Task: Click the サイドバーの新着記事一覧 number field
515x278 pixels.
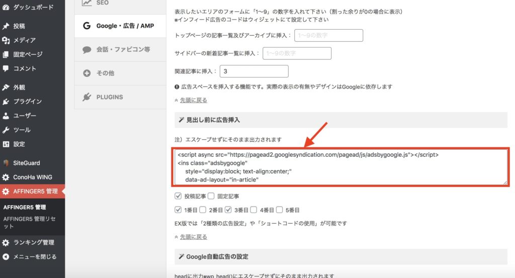Action: (x=297, y=53)
